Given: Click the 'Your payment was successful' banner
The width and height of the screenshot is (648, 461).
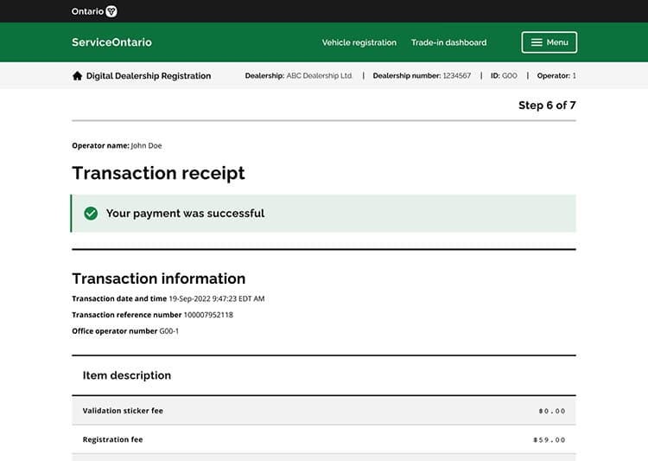Looking at the screenshot, I should pyautogui.click(x=322, y=214).
